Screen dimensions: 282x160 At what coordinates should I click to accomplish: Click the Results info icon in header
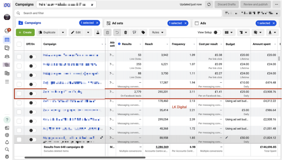(x=119, y=44)
